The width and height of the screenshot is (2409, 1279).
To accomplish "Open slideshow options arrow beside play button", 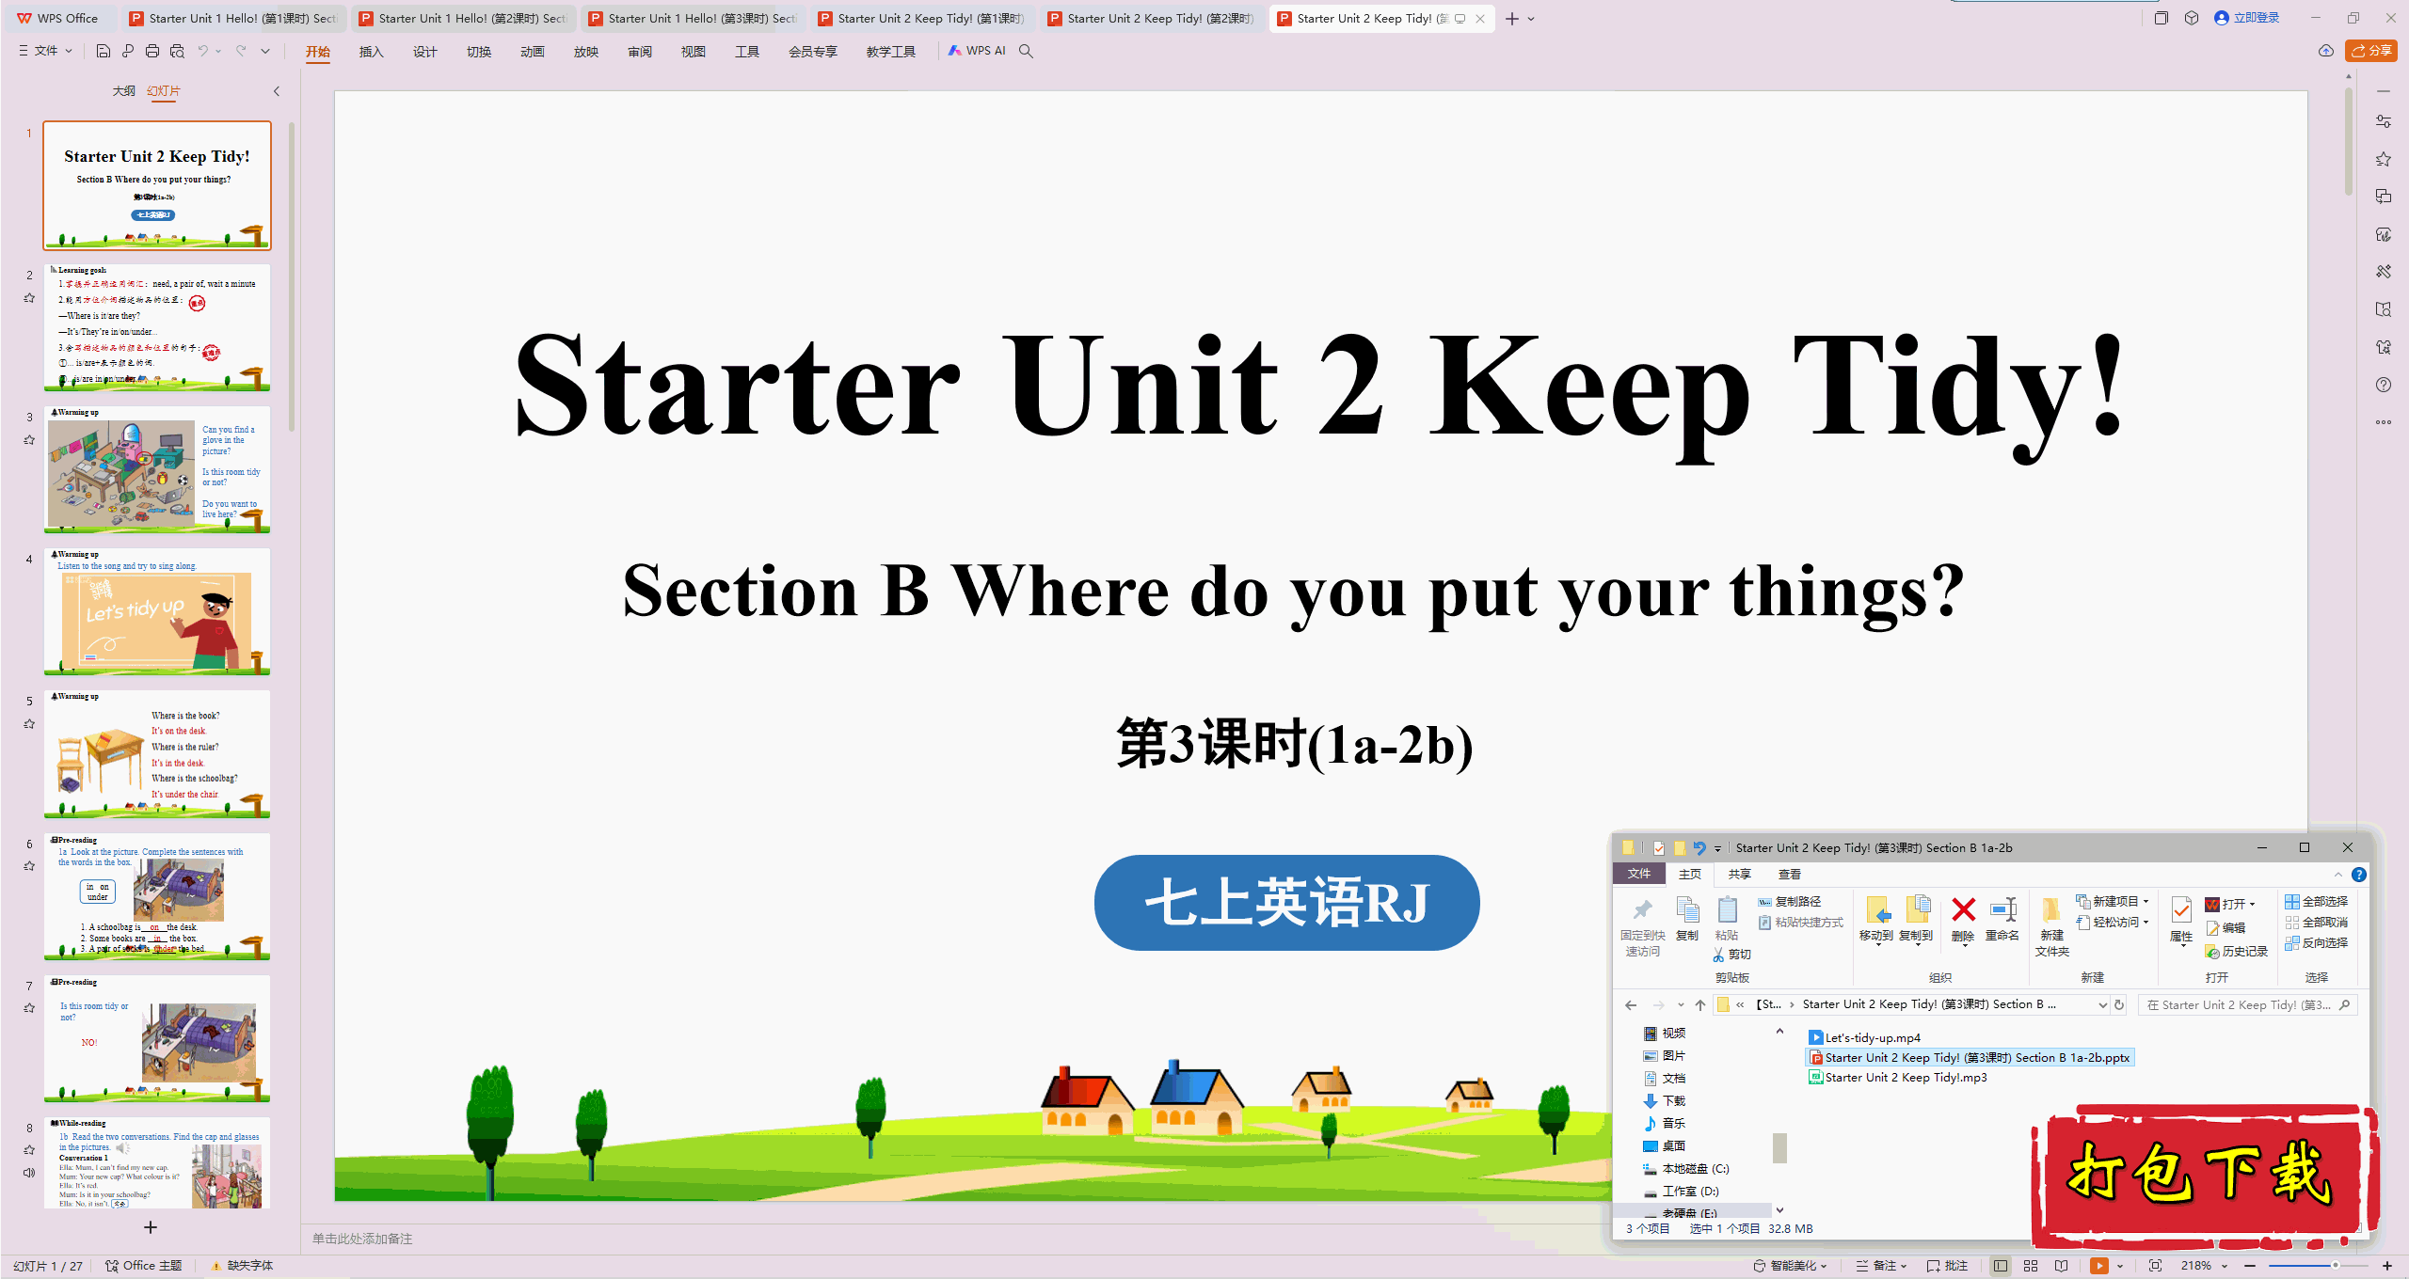I will pyautogui.click(x=2120, y=1266).
